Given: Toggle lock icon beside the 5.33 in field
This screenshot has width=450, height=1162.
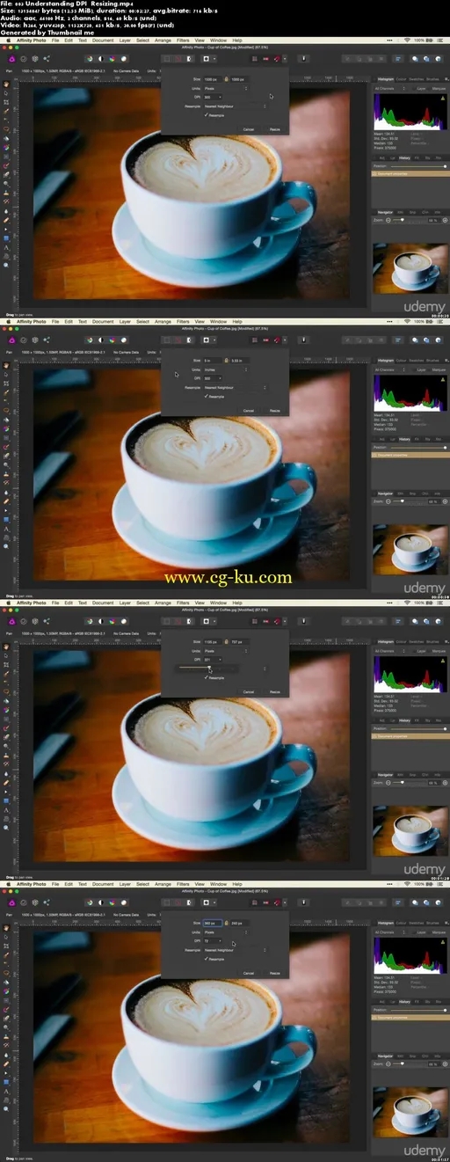Looking at the screenshot, I should [227, 361].
